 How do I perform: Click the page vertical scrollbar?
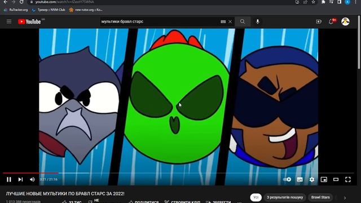pos(359,42)
